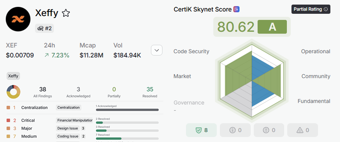Viewport: 340px width, 142px height.
Task: Click the Mcap value $11.28M
Action: pyautogui.click(x=91, y=55)
